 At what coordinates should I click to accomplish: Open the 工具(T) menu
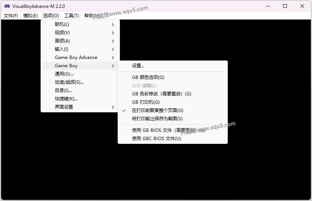71,16
